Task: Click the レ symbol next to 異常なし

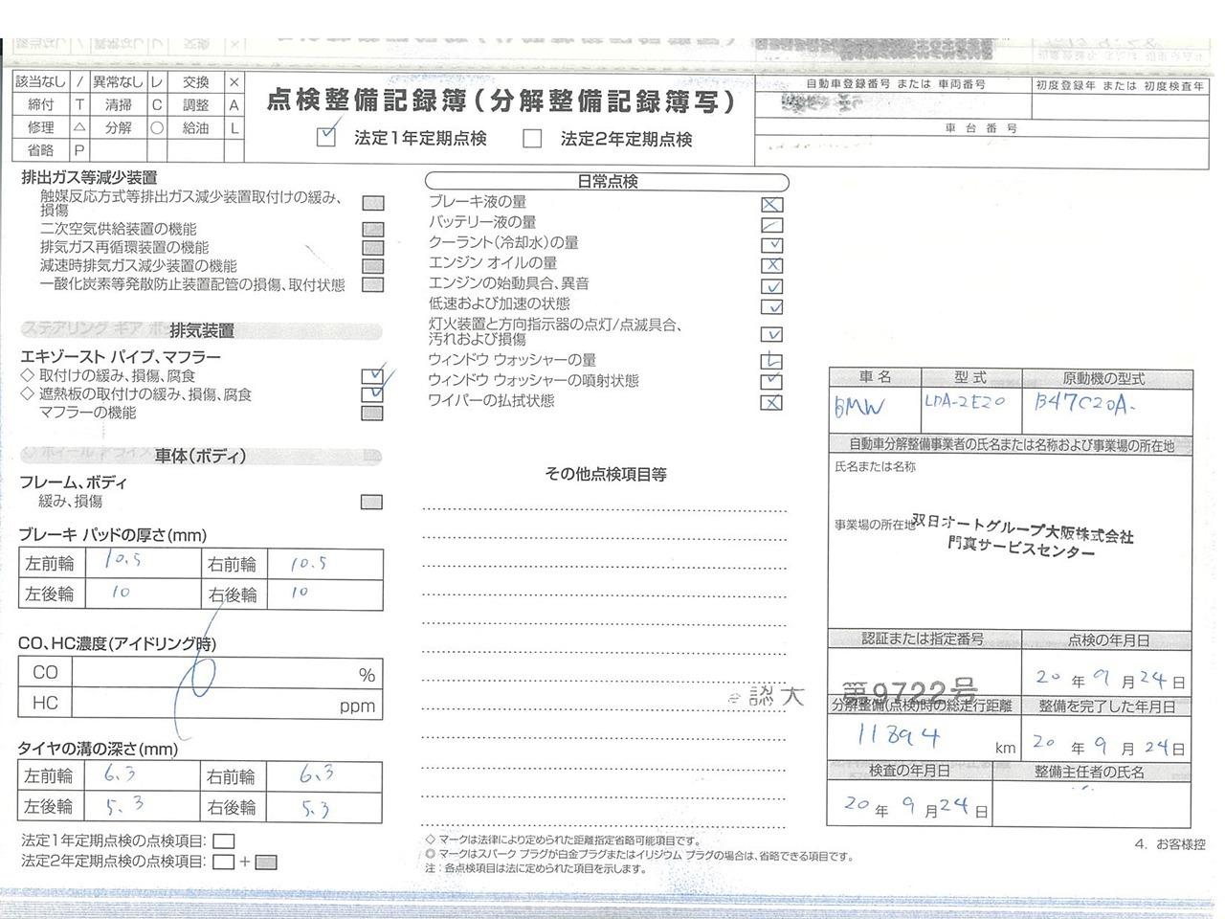Action: coord(157,82)
